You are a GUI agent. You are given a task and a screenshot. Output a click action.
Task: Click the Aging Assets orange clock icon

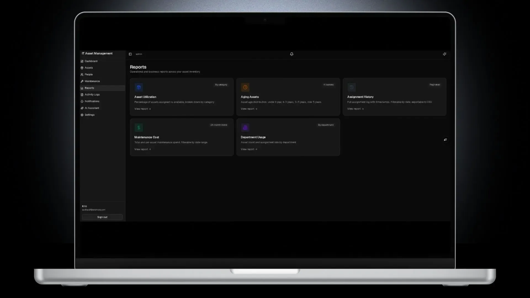(245, 87)
